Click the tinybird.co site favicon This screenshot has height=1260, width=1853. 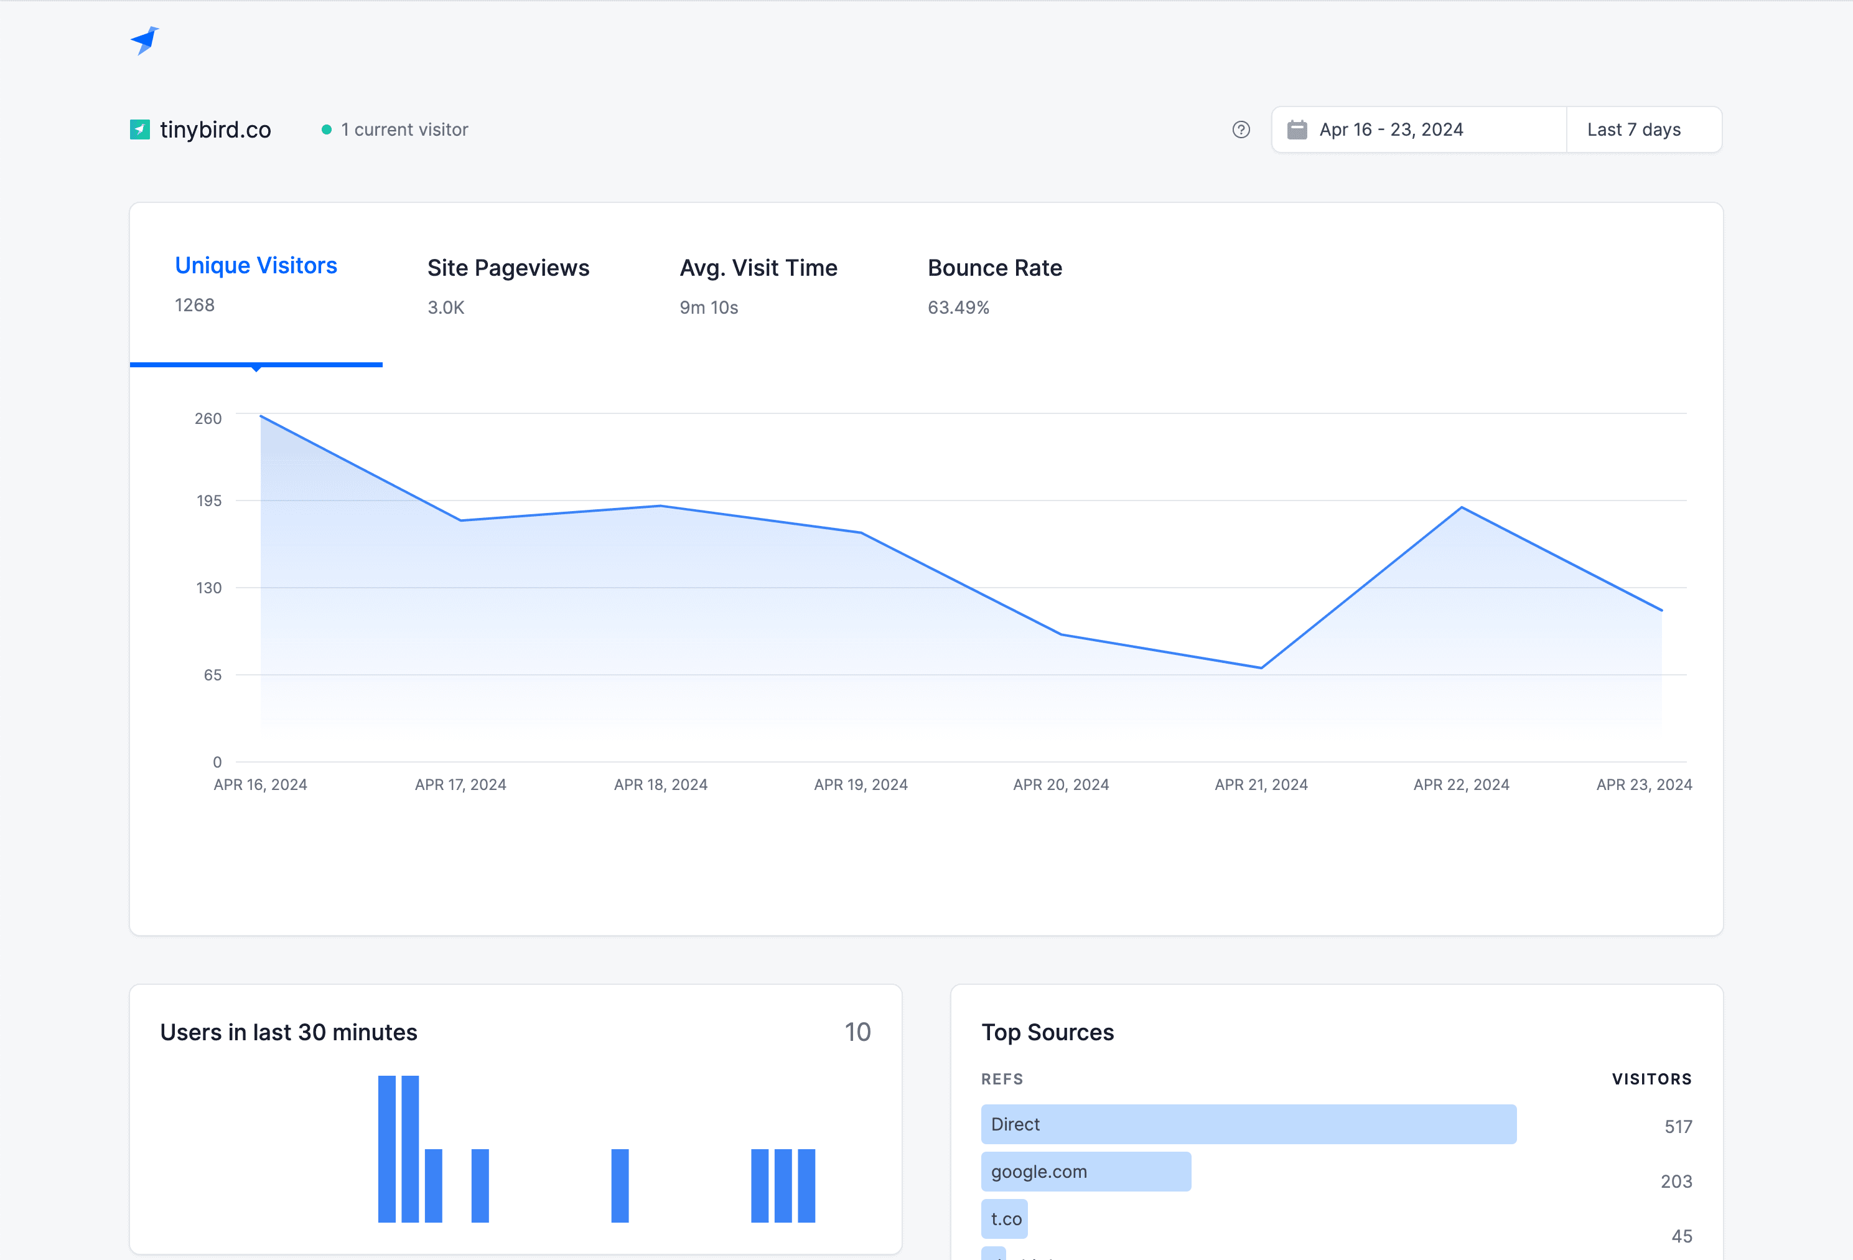pos(139,129)
